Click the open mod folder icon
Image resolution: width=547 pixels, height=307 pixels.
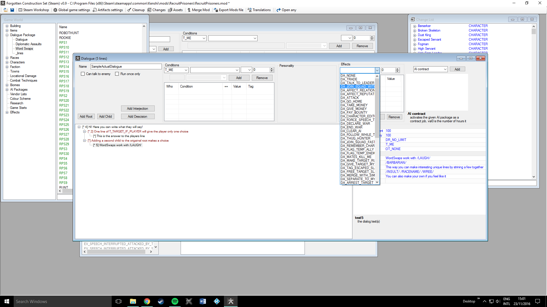tap(5, 10)
